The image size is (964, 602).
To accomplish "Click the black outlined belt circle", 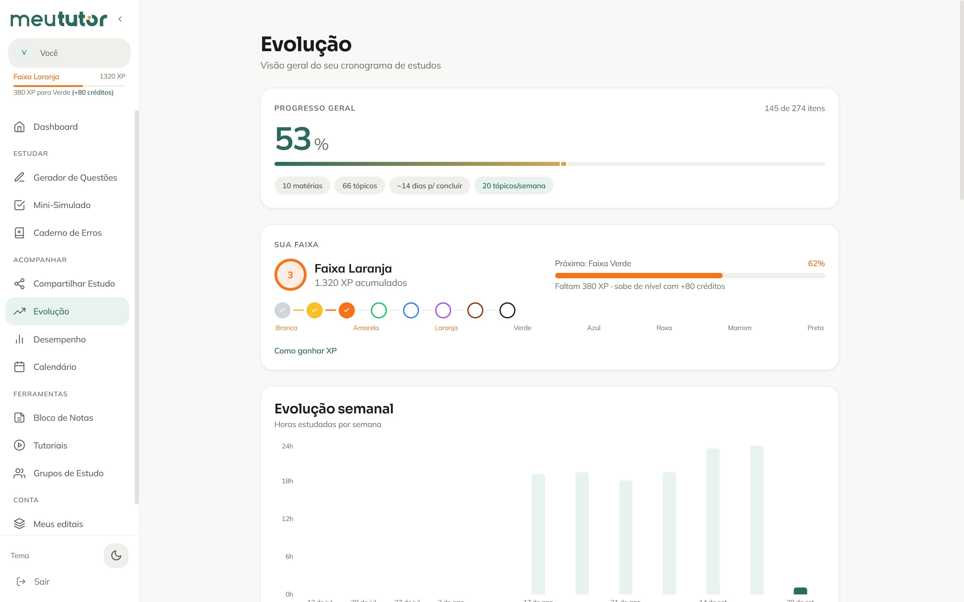I will (507, 310).
